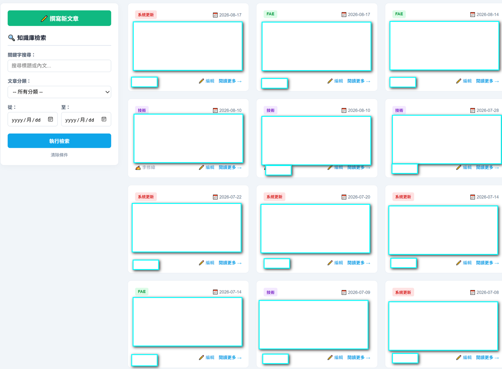
Task: Edit the 系統更新 article dated 2026-07-22
Action: coord(207,263)
